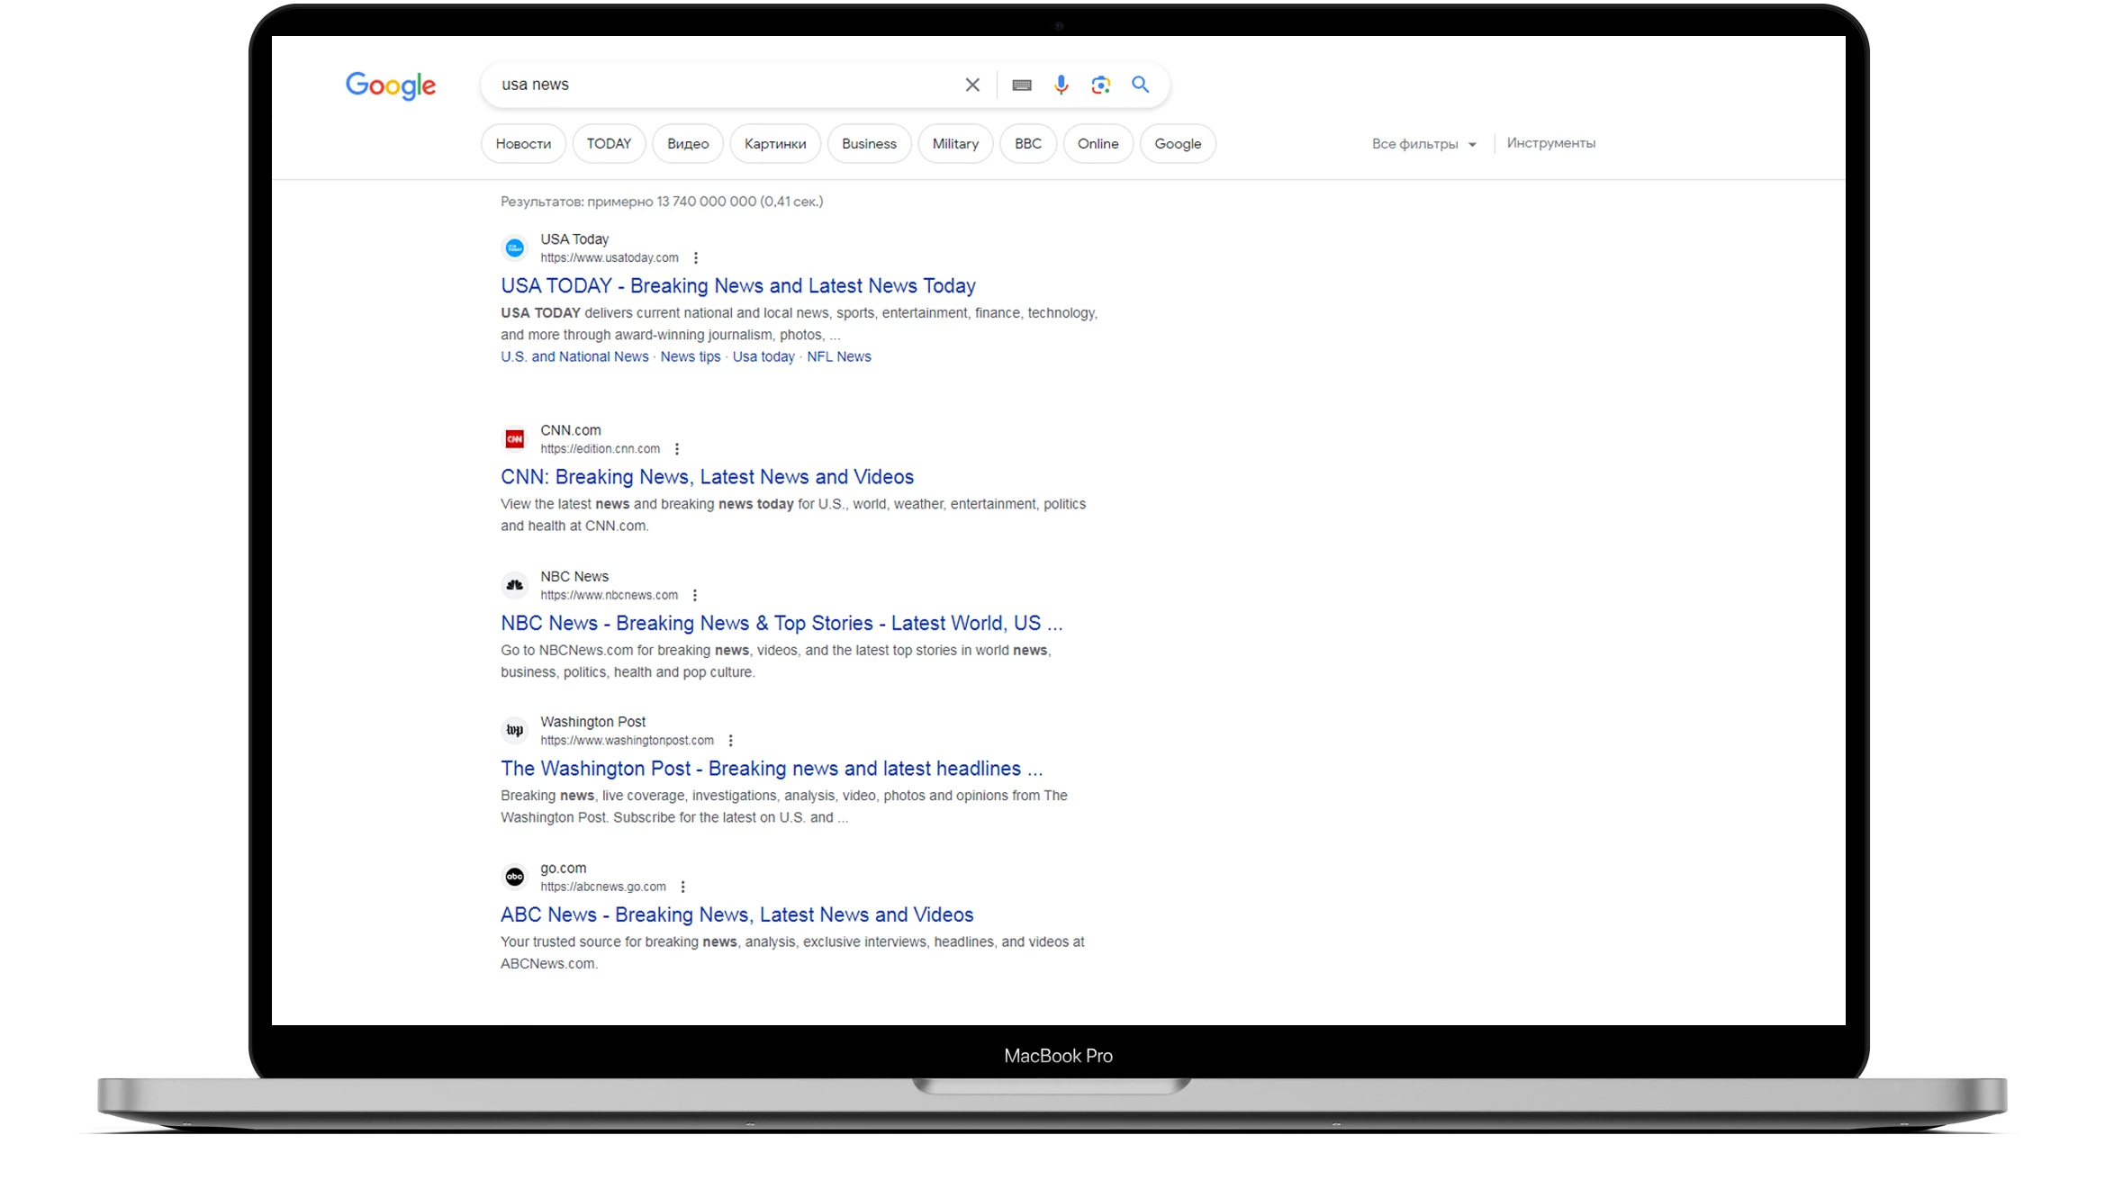Image resolution: width=2114 pixels, height=1189 pixels.
Task: Click the CNN favicon
Action: (515, 439)
